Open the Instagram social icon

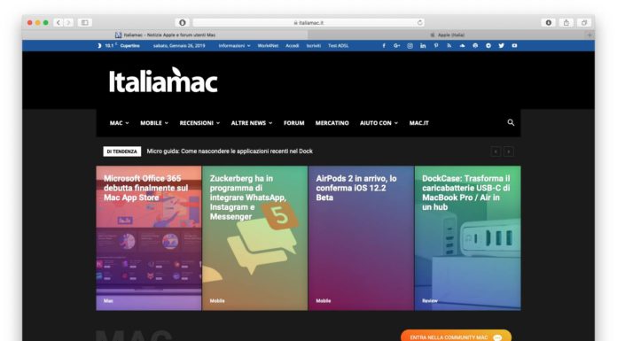tap(410, 46)
